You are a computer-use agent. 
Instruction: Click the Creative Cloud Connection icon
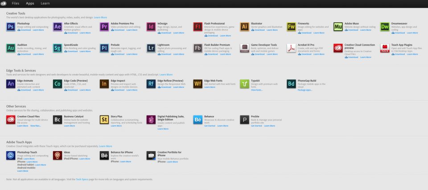338,48
